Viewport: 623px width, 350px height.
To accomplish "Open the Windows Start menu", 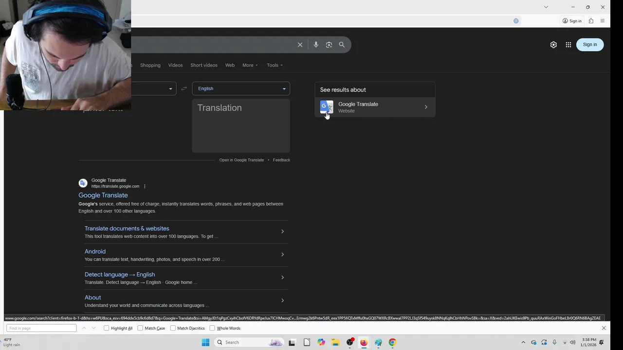I will click(x=205, y=342).
